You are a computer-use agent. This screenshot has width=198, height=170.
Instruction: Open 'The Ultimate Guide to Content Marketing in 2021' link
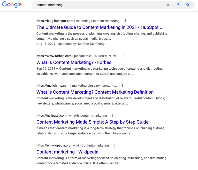(x=100, y=27)
